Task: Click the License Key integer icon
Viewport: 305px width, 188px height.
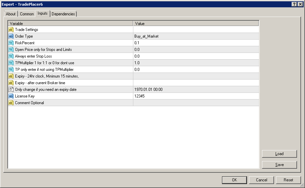Action: tap(11, 96)
